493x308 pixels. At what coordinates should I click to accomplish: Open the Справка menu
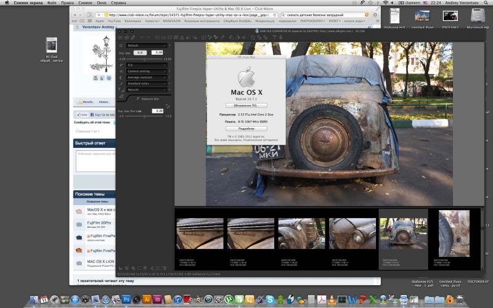(x=118, y=2)
